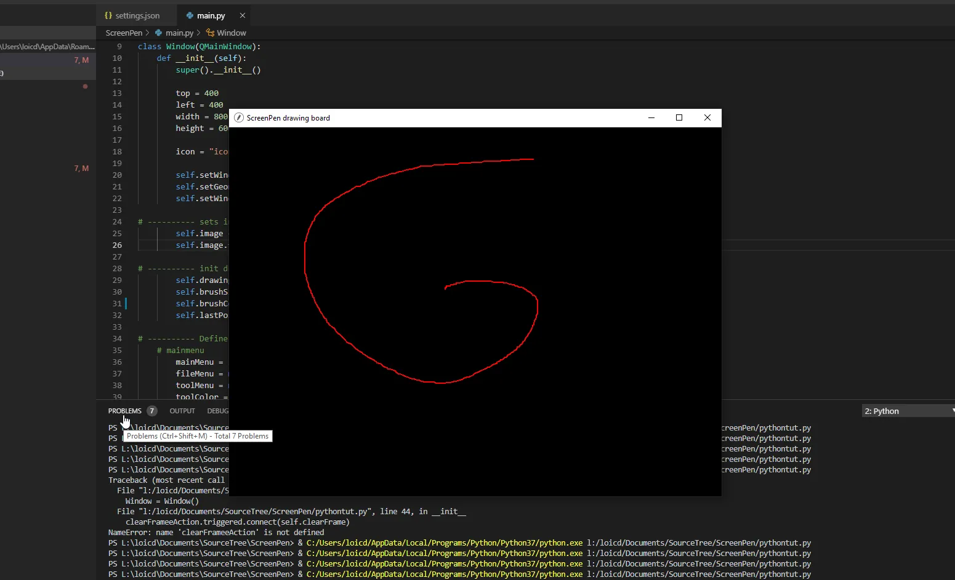Click the ScreenPen folder breadcrumb
This screenshot has width=955, height=580.
point(124,33)
